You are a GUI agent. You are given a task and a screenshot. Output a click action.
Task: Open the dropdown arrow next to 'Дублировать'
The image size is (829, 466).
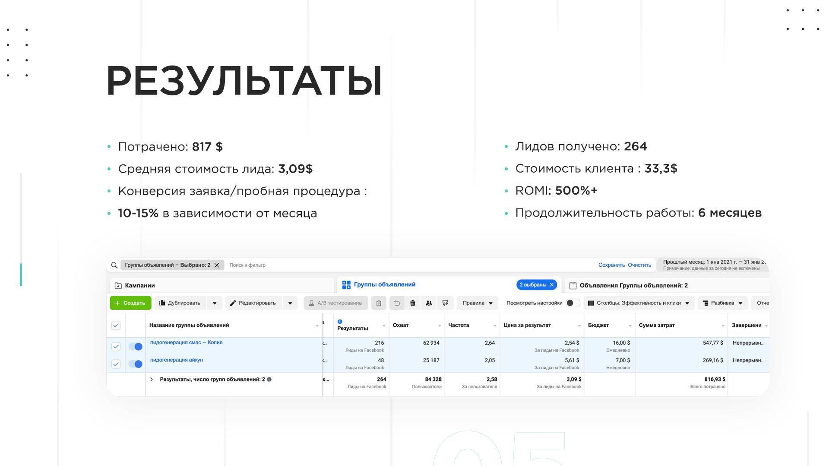pyautogui.click(x=215, y=303)
